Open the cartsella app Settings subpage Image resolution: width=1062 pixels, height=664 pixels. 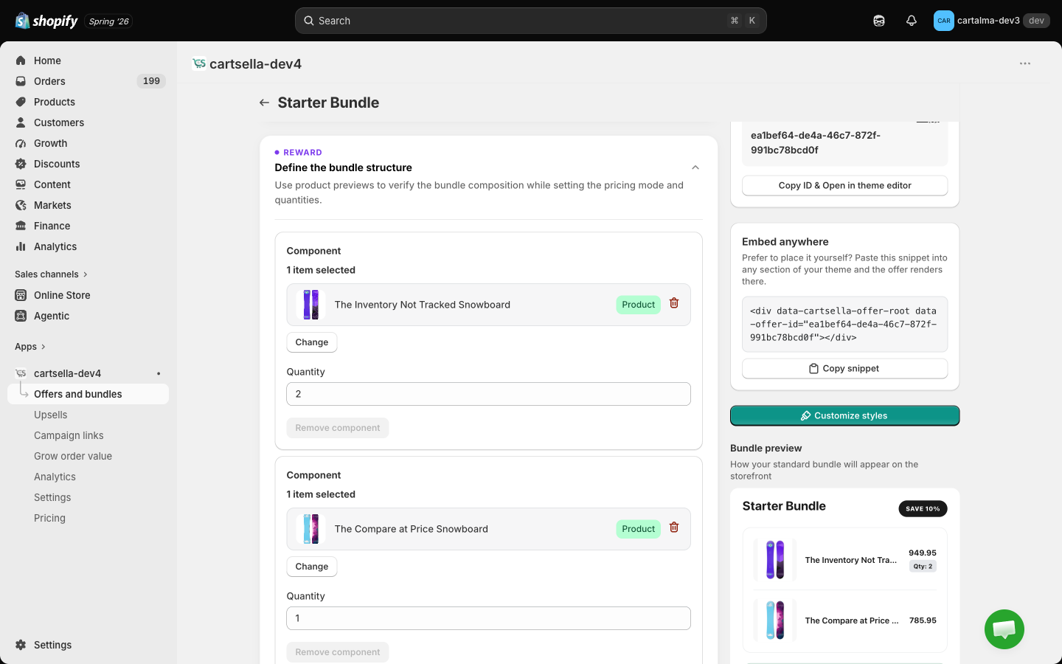52,497
